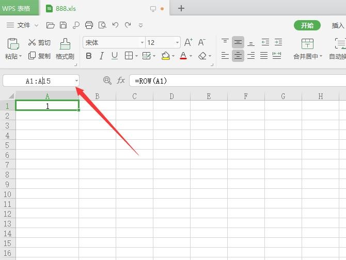Click the new tab plus button
The image size is (346, 260).
[181, 8]
